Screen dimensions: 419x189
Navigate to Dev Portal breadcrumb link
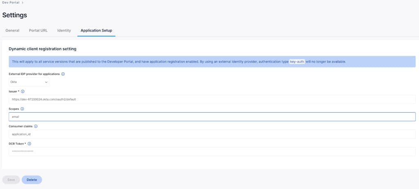(x=10, y=3)
